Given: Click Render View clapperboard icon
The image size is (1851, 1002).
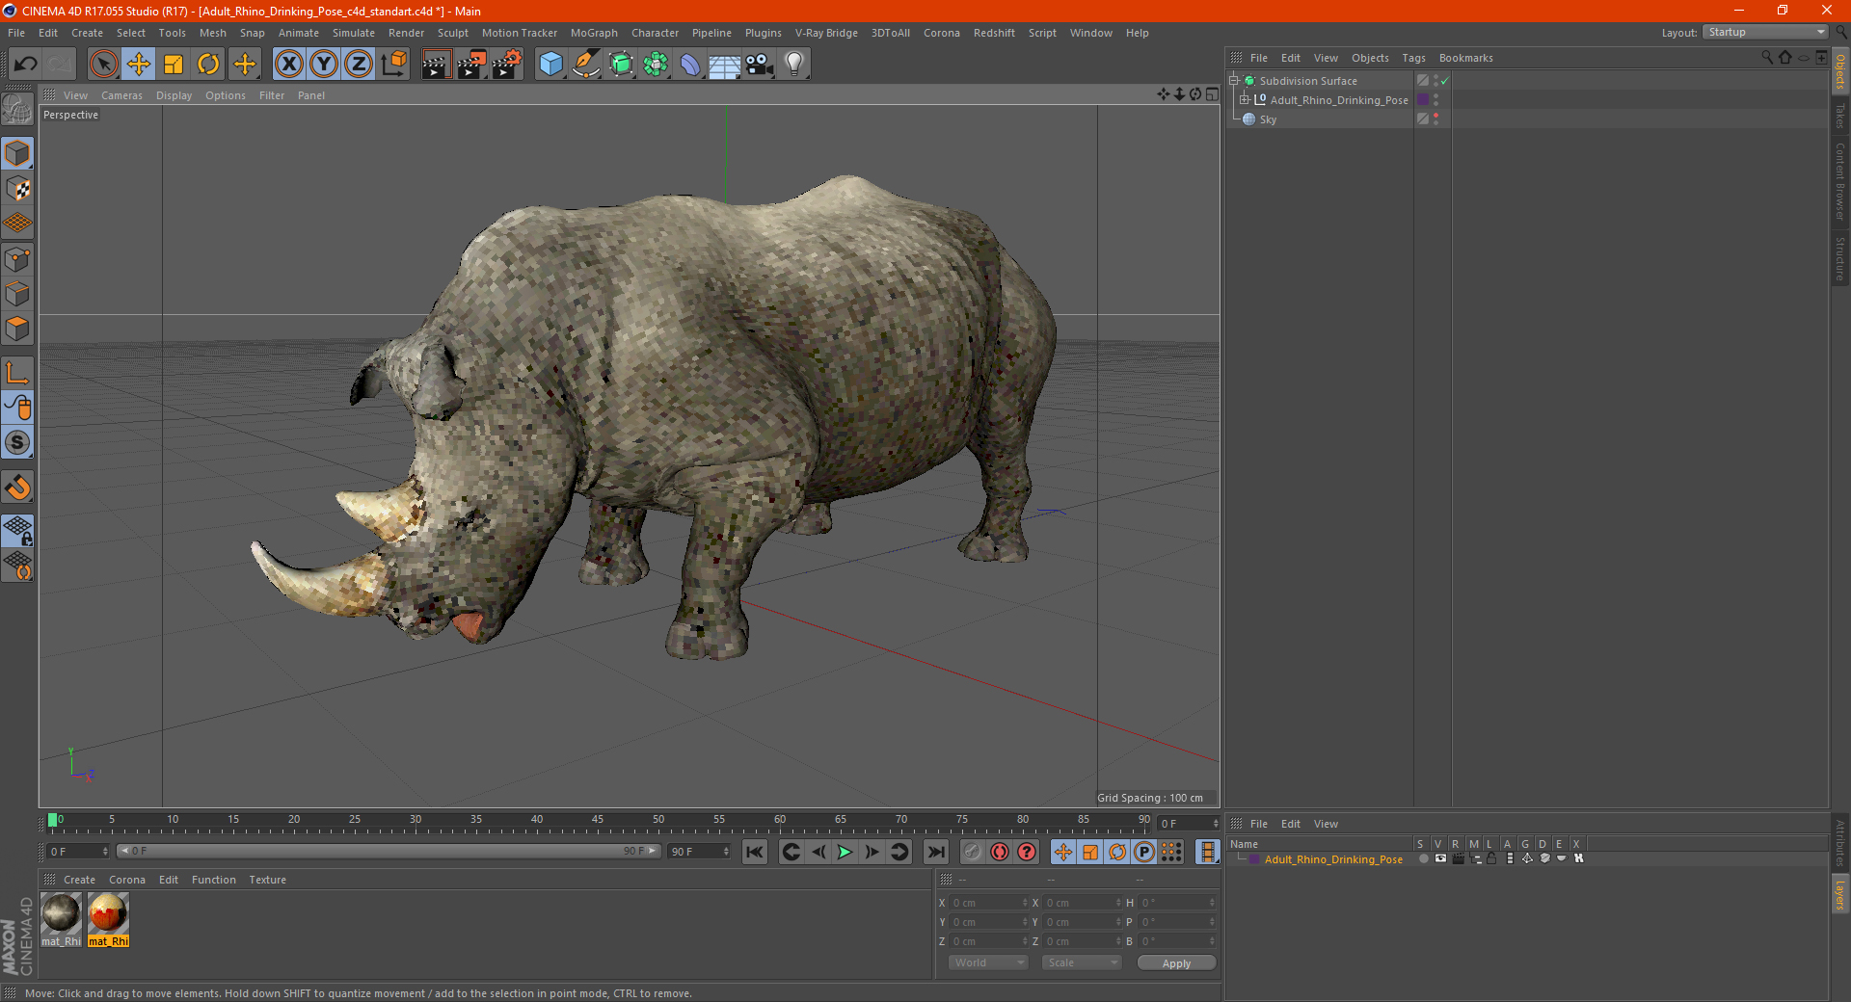Looking at the screenshot, I should click(x=436, y=65).
